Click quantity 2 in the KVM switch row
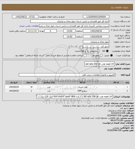This screenshot has width=135, height=149. pyautogui.click(x=31, y=91)
